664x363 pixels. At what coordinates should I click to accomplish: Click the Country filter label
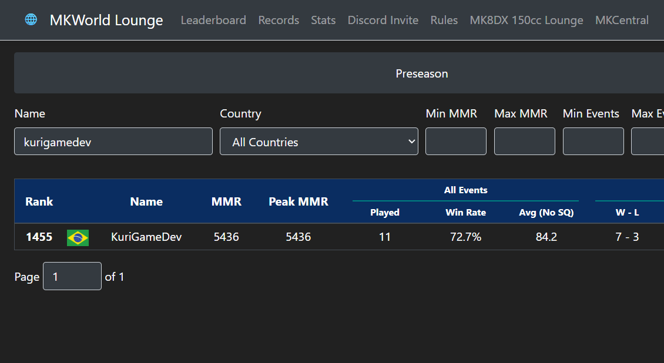click(240, 113)
